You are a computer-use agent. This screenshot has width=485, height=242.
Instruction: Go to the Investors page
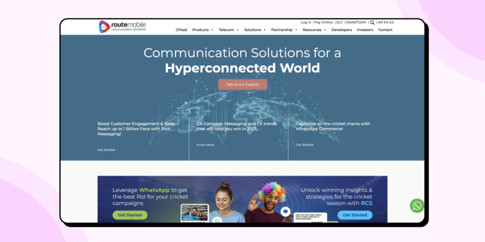tap(365, 30)
